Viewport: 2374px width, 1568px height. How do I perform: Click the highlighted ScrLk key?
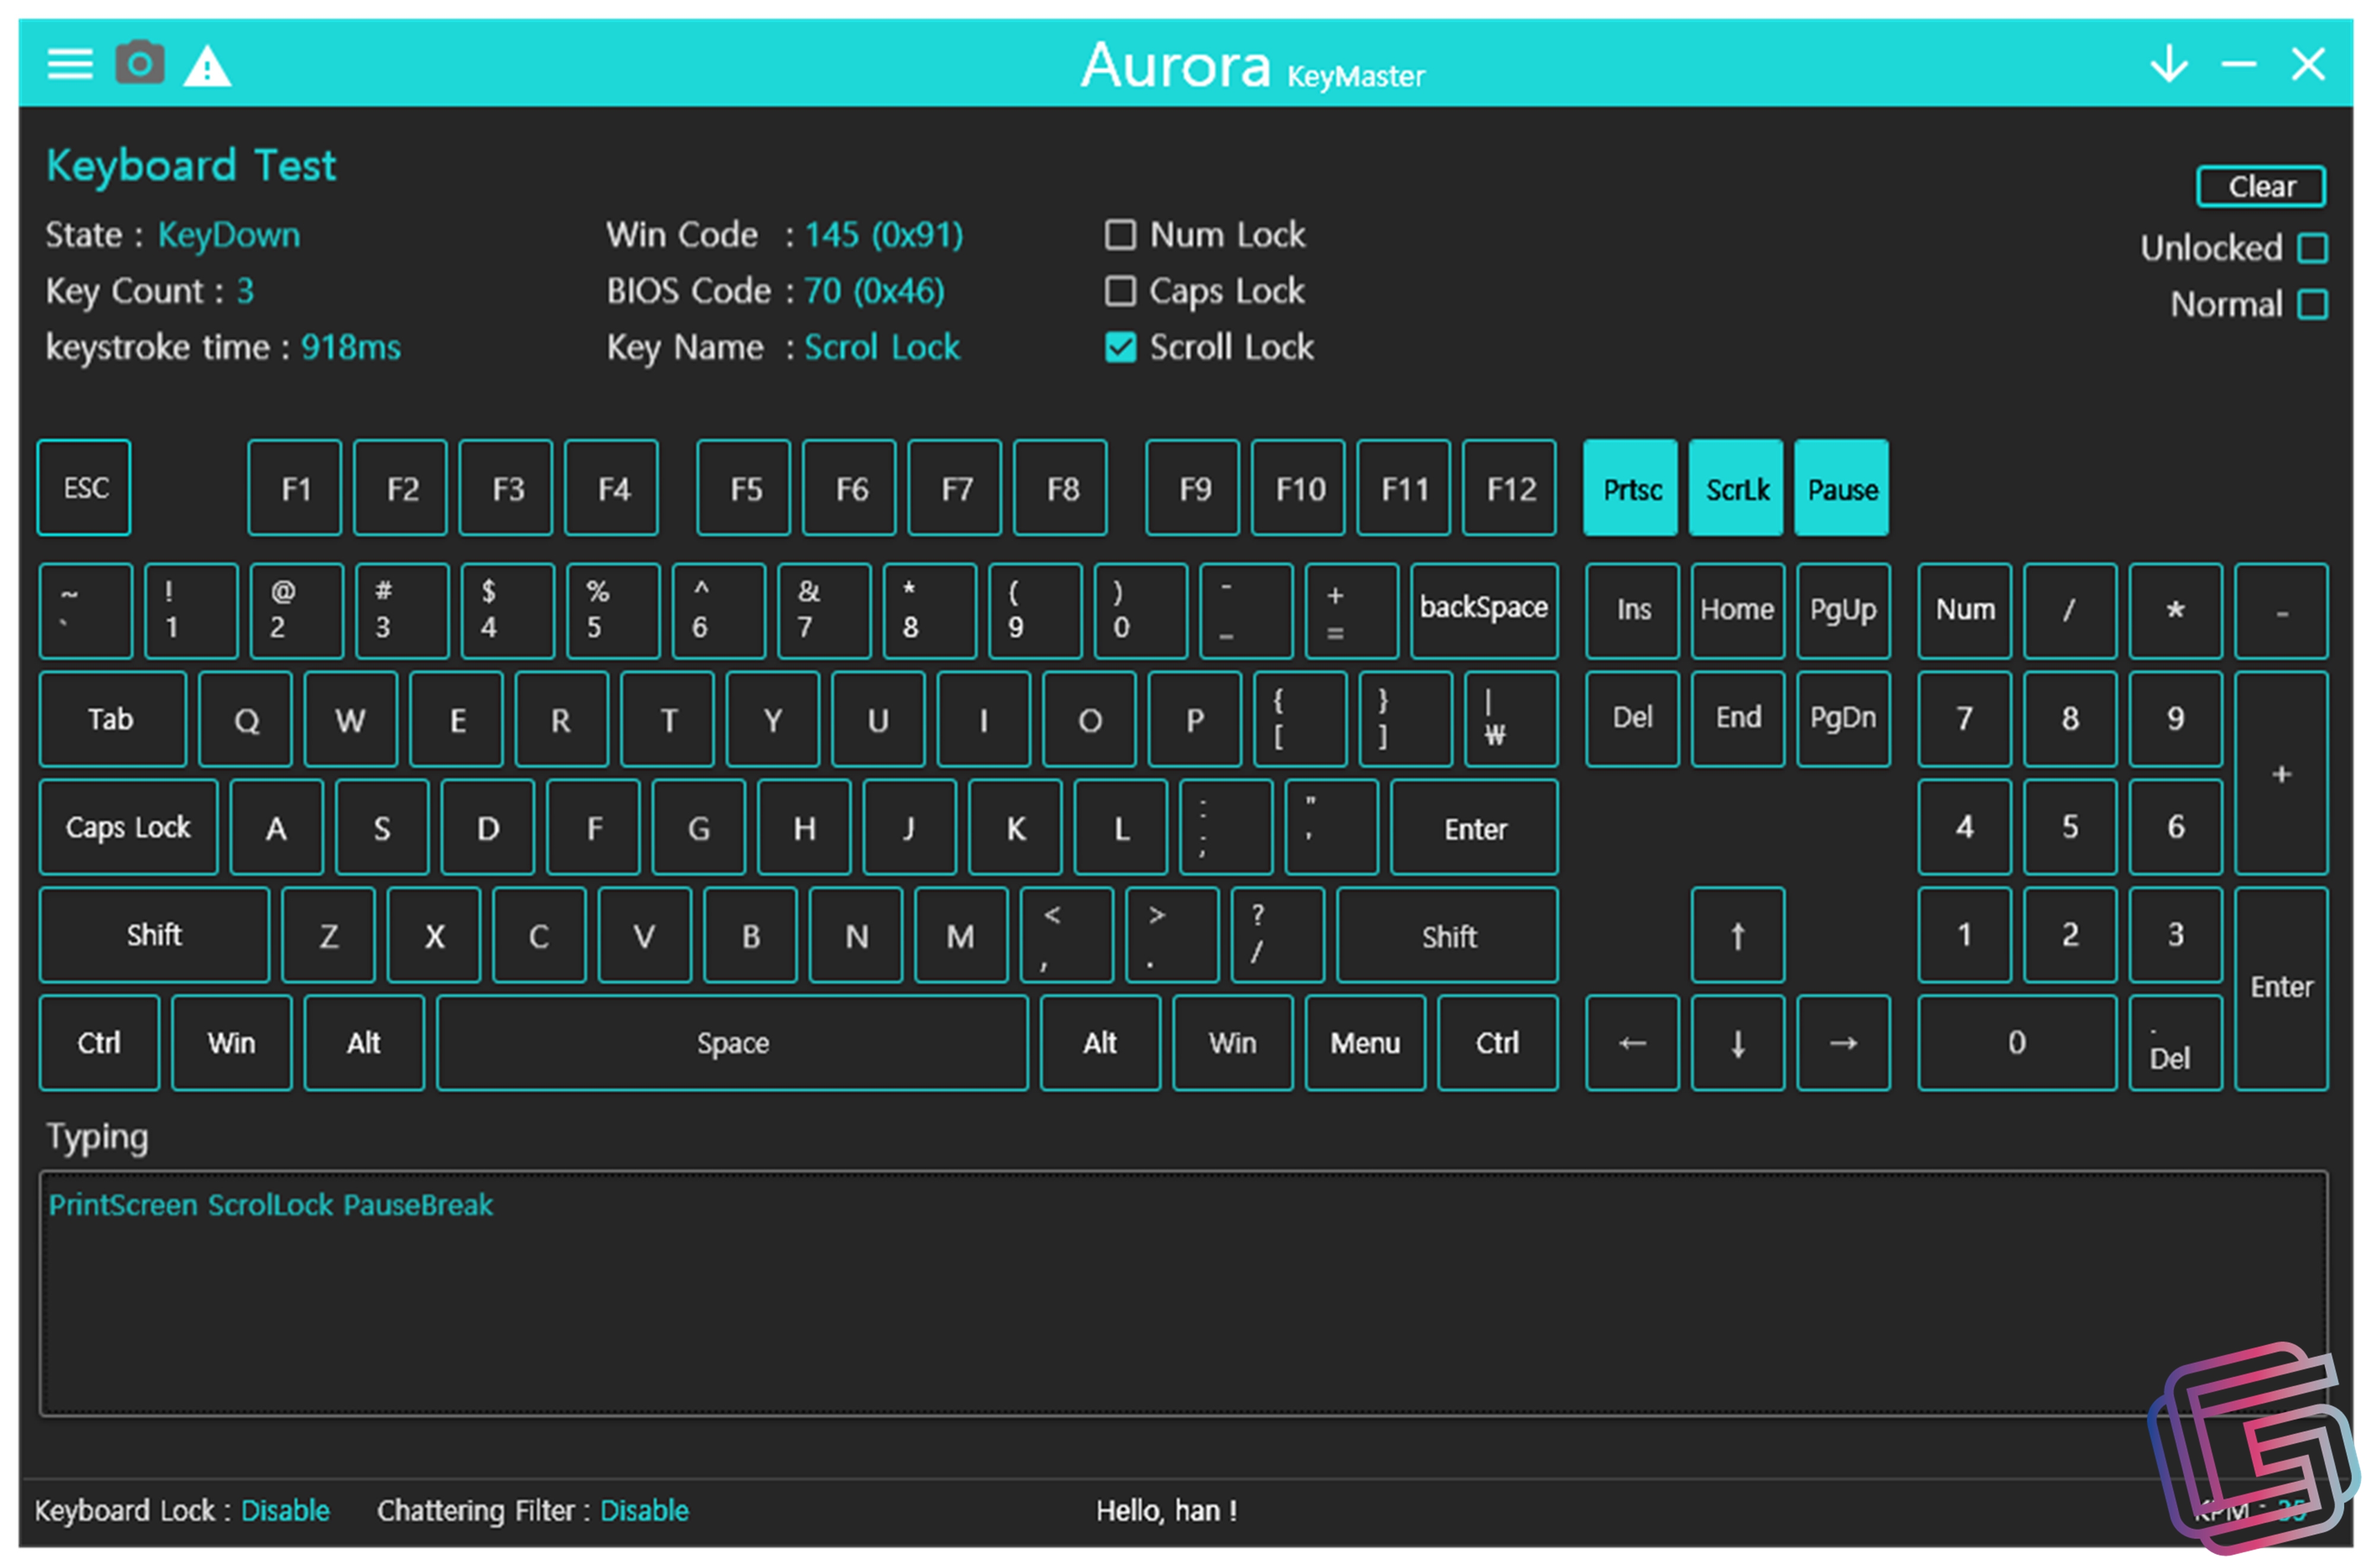[x=1736, y=488]
